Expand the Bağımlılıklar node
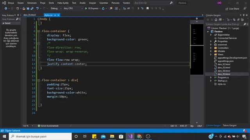250x140 pixels. 211,35
